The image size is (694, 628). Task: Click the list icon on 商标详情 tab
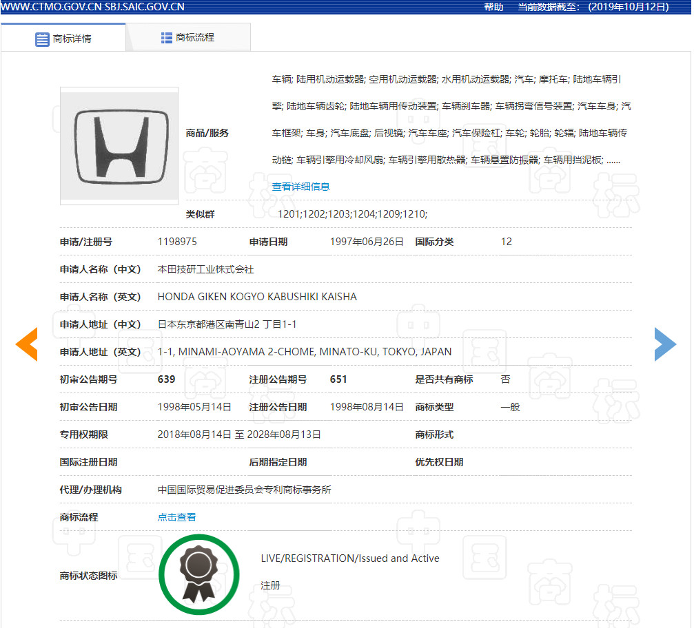pos(42,39)
